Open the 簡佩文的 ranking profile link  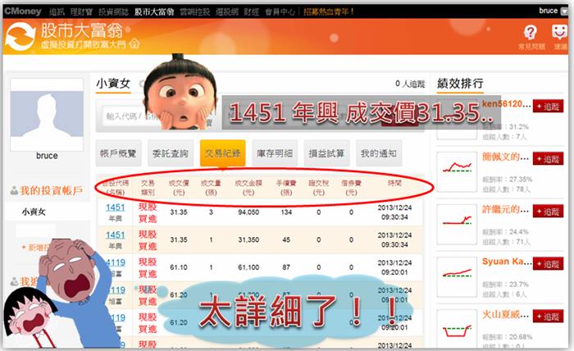tap(505, 157)
